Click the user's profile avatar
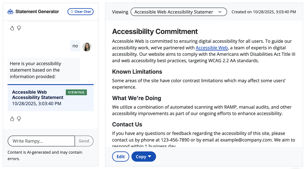 [x=87, y=46]
